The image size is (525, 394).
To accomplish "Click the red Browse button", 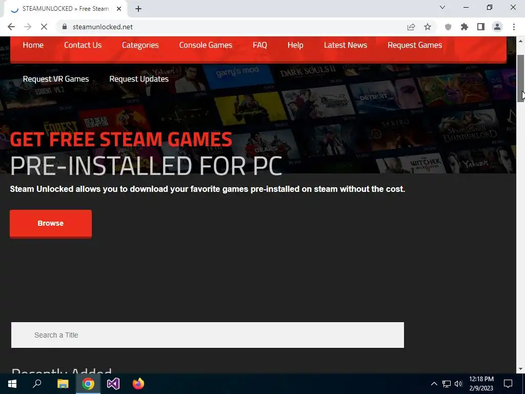I will click(x=51, y=224).
